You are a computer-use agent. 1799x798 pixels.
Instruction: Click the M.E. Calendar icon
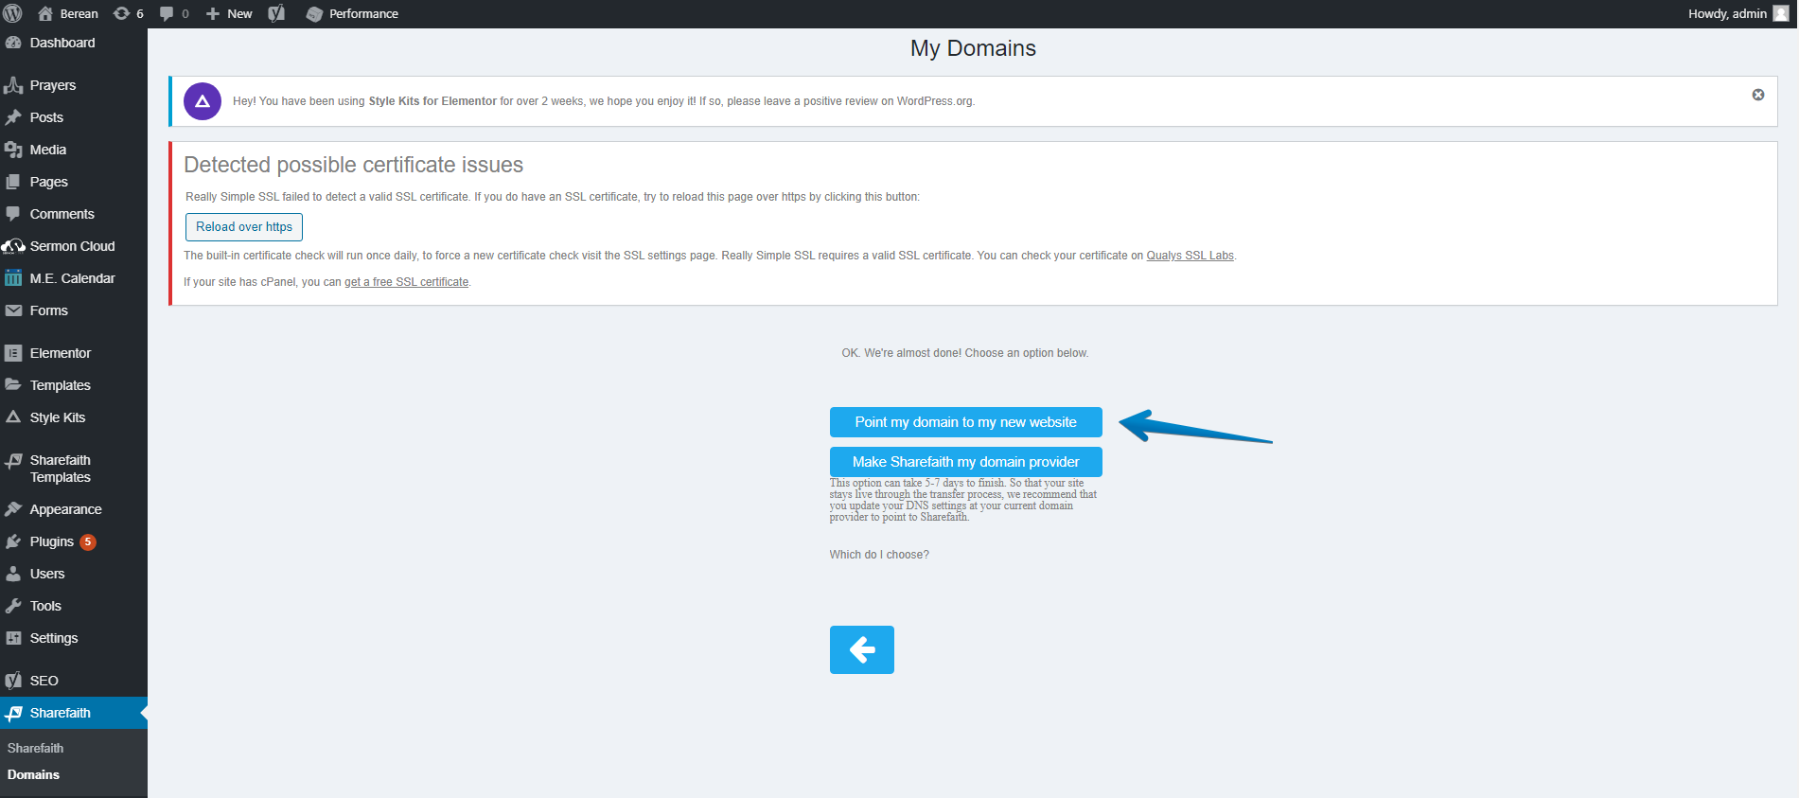coord(13,278)
